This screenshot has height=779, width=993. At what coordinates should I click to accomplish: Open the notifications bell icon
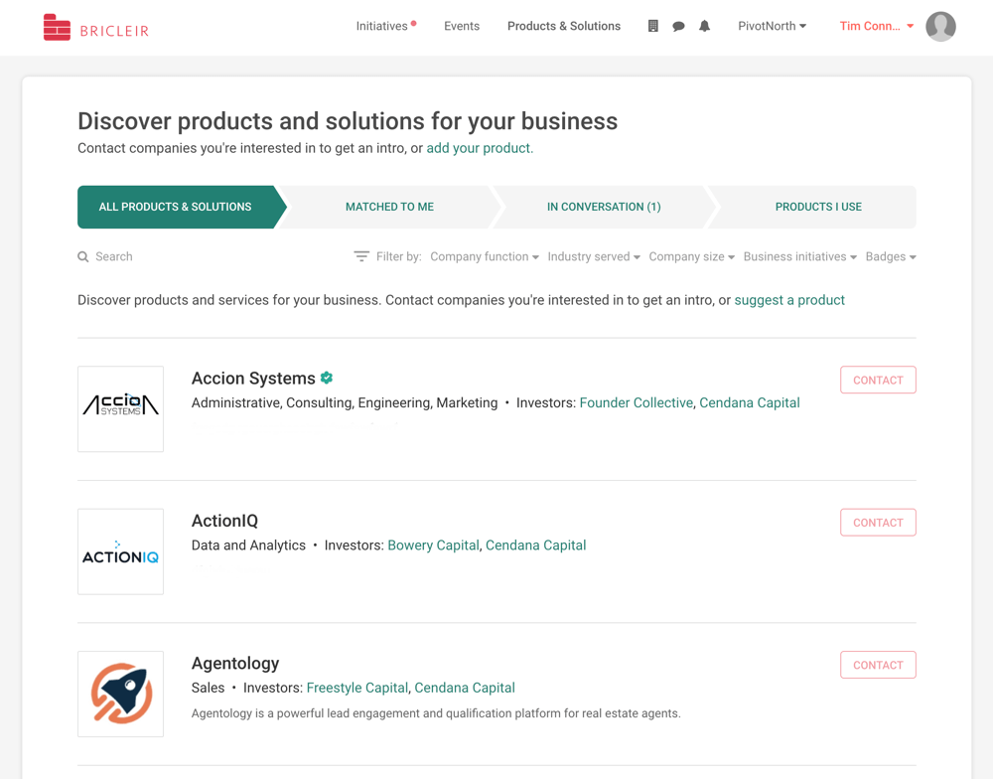(x=704, y=26)
